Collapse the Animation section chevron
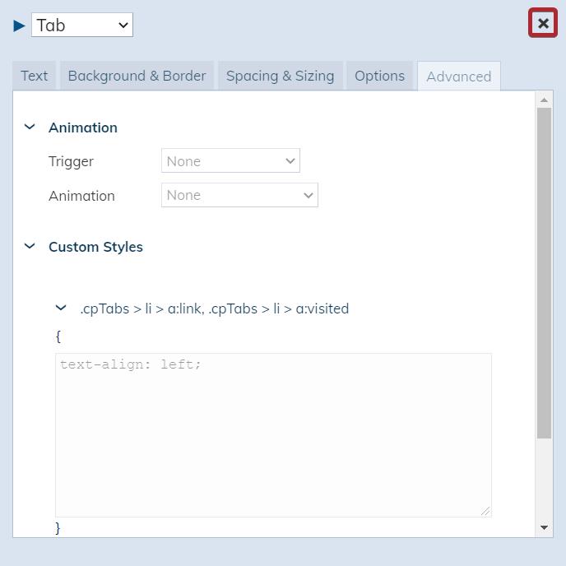This screenshot has width=566, height=566. click(30, 127)
